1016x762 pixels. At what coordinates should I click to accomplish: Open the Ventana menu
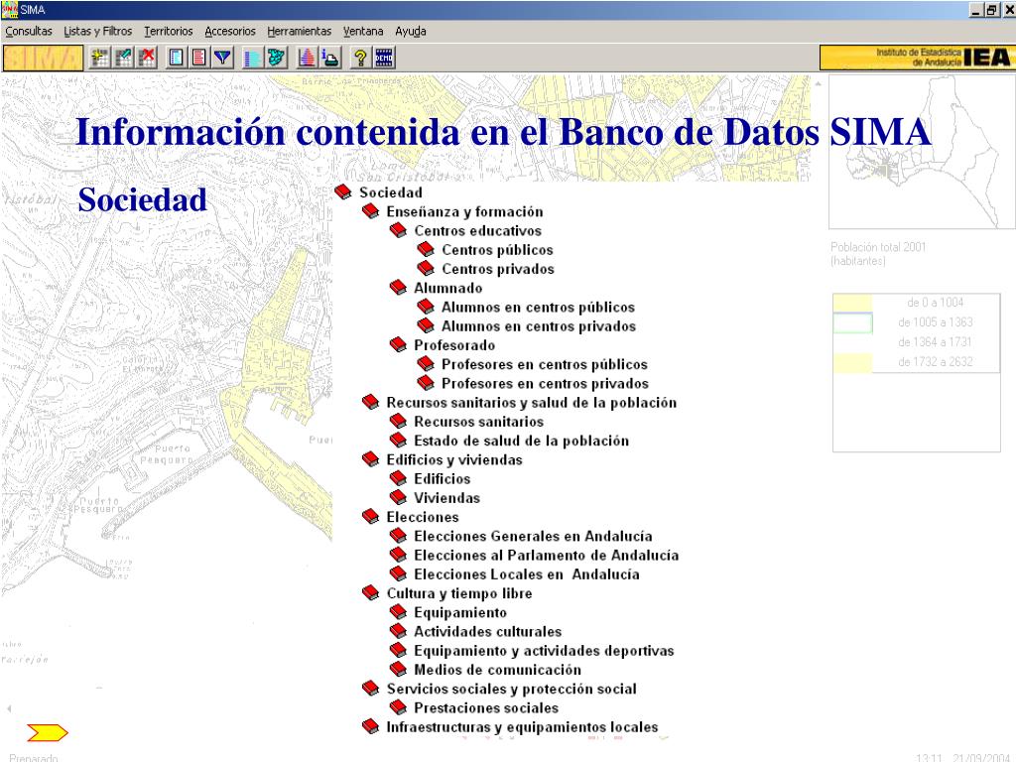point(363,31)
